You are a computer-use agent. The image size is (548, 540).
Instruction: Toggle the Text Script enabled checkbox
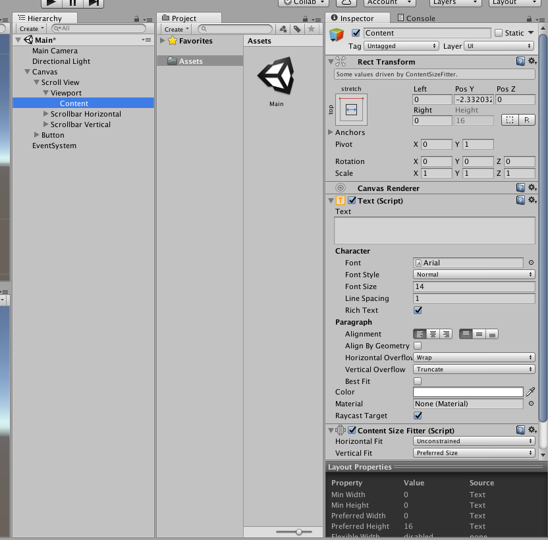(352, 200)
